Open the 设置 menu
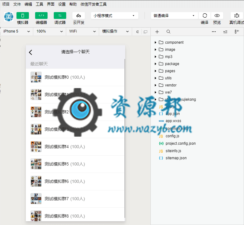This screenshot has width=244, height=225. [x=62, y=4]
